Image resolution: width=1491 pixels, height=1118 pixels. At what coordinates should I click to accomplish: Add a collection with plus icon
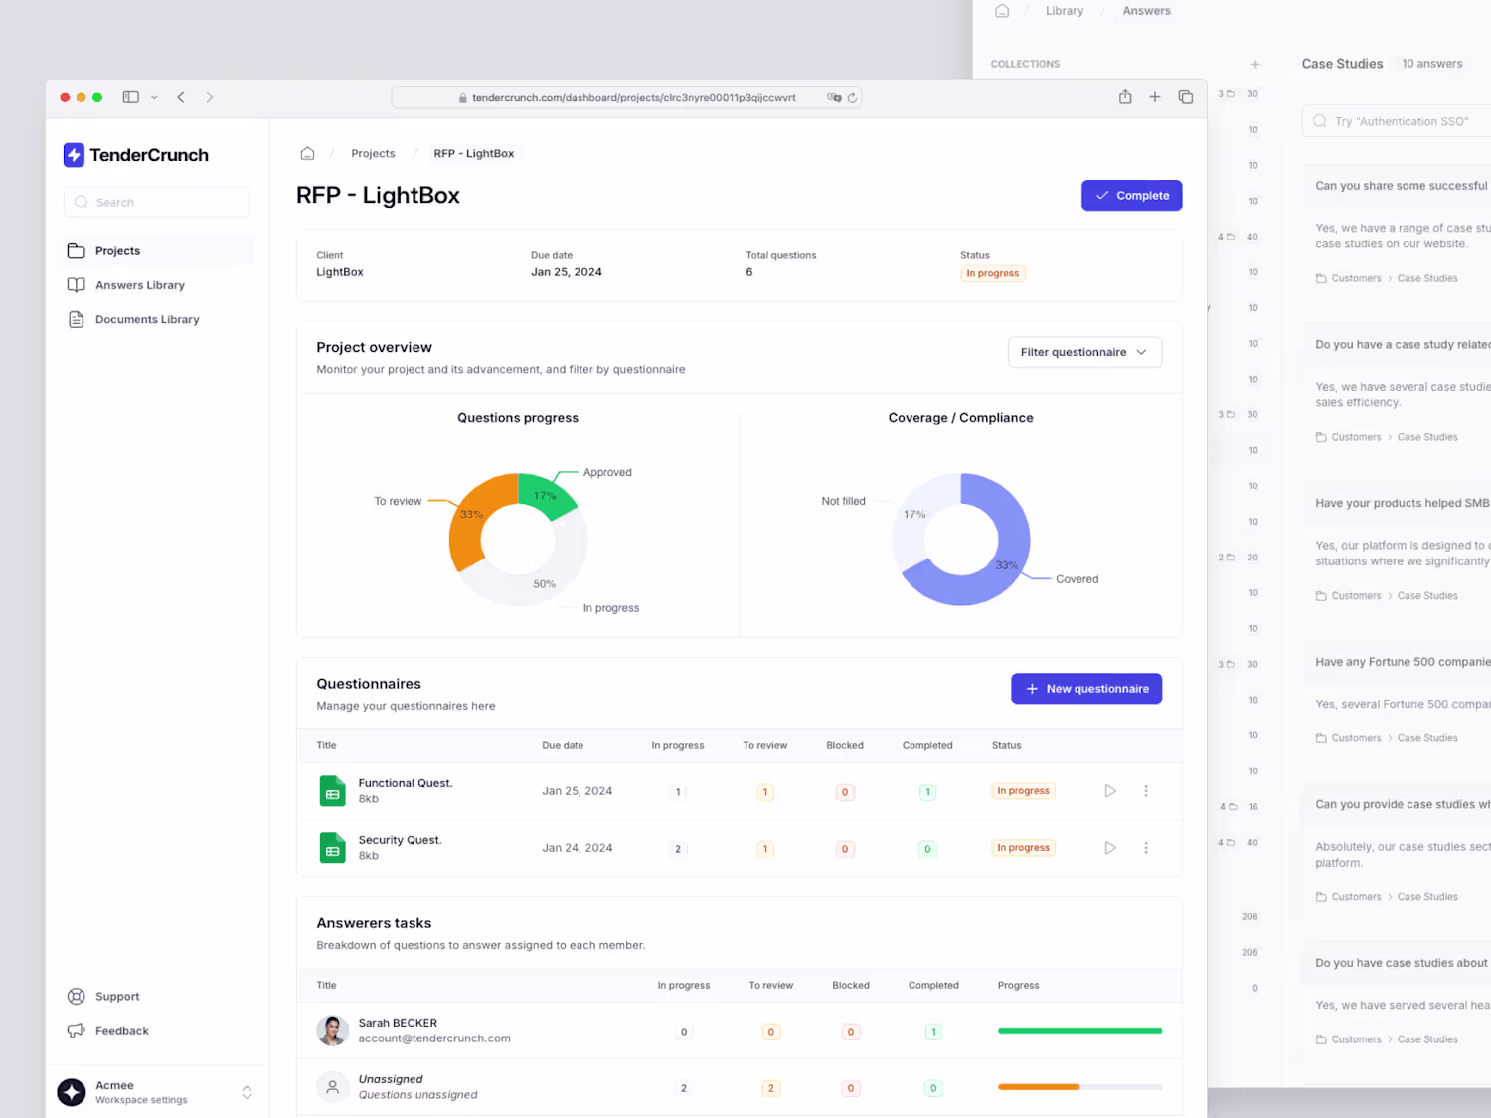(1255, 64)
